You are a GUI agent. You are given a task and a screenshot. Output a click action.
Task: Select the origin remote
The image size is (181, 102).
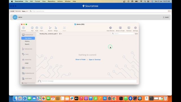pyautogui.click(x=27, y=63)
